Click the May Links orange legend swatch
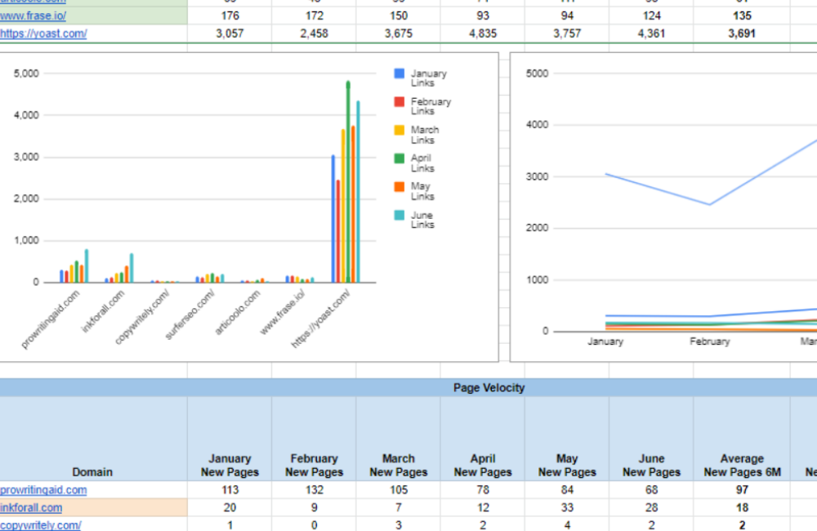The width and height of the screenshot is (817, 531). [x=400, y=186]
